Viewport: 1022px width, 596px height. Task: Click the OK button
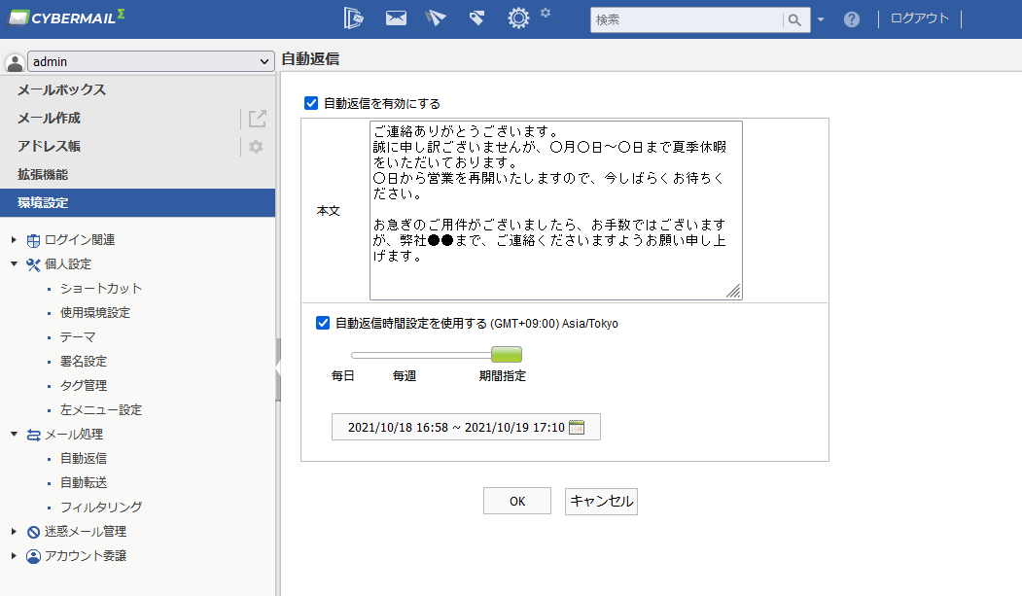pyautogui.click(x=517, y=501)
